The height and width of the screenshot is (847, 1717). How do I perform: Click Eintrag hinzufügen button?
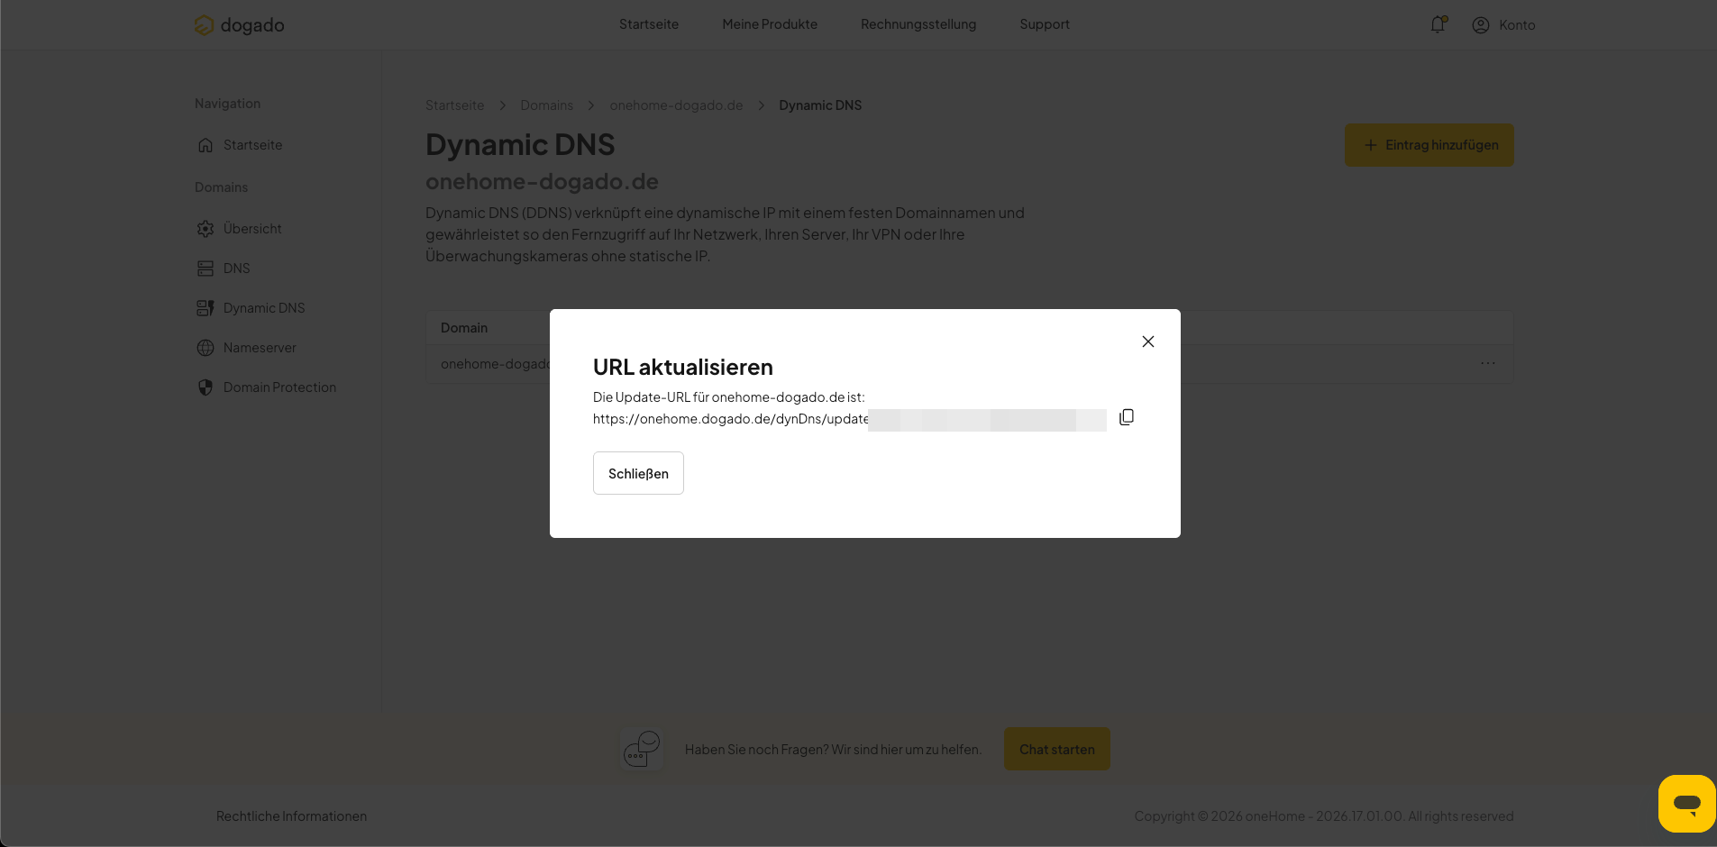(1429, 145)
